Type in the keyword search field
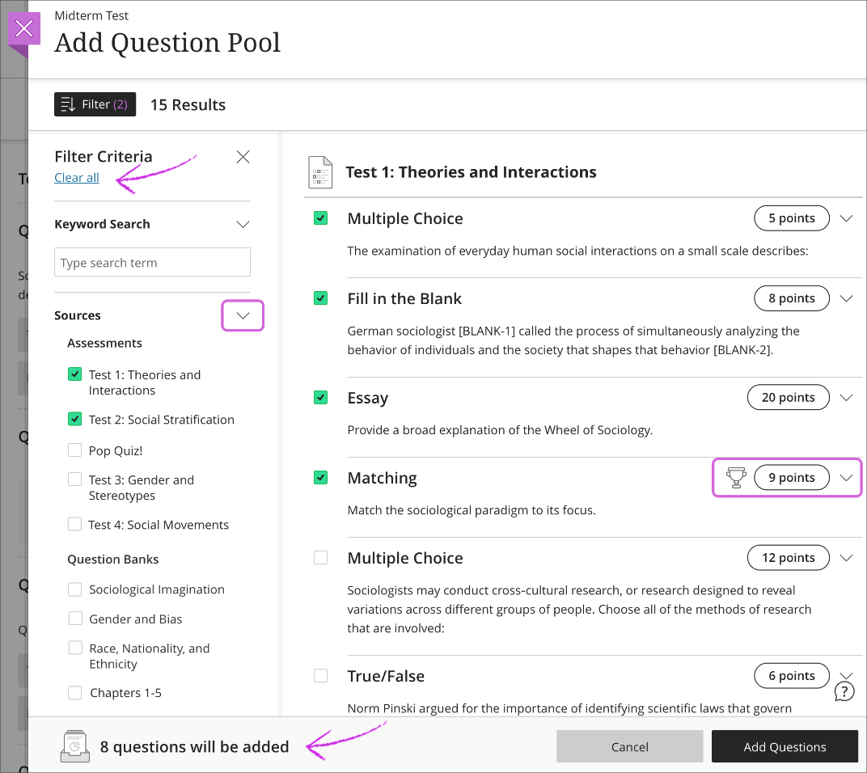The image size is (867, 773). tap(152, 262)
